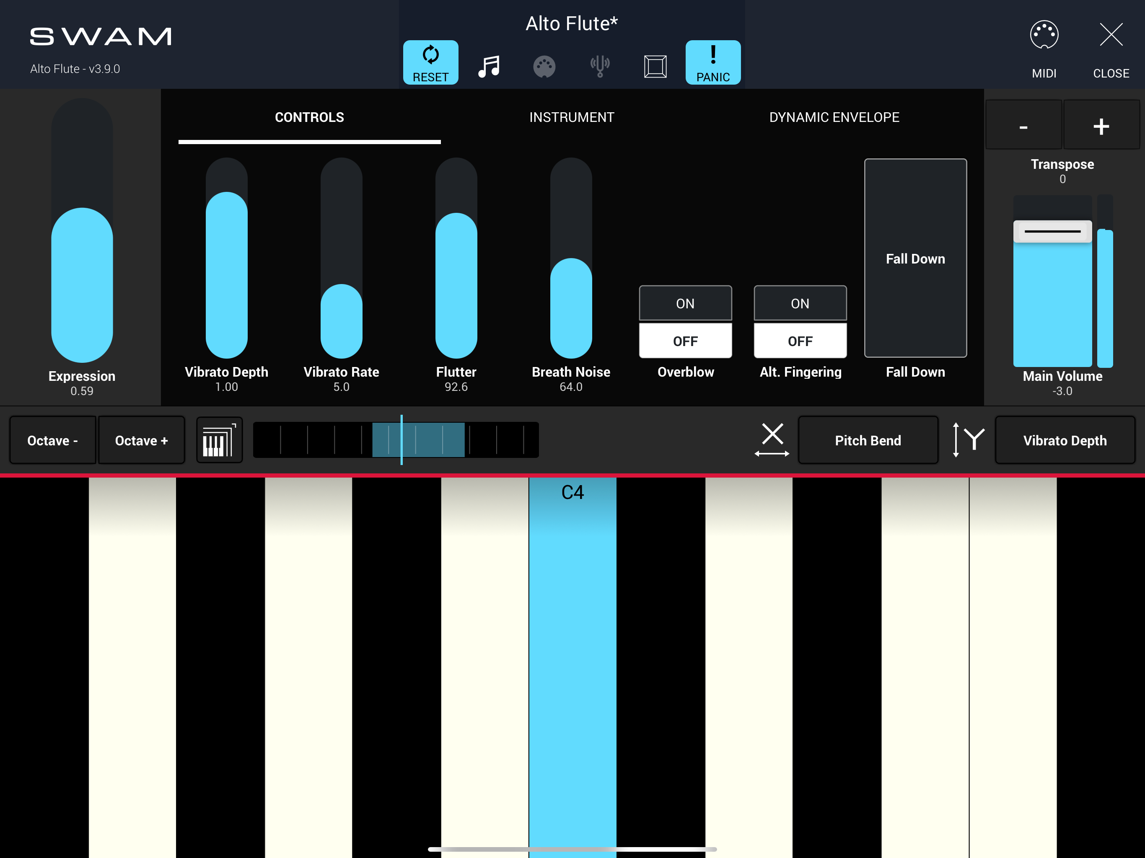Hit the PANIC button
This screenshot has height=858, width=1145.
pyautogui.click(x=713, y=62)
